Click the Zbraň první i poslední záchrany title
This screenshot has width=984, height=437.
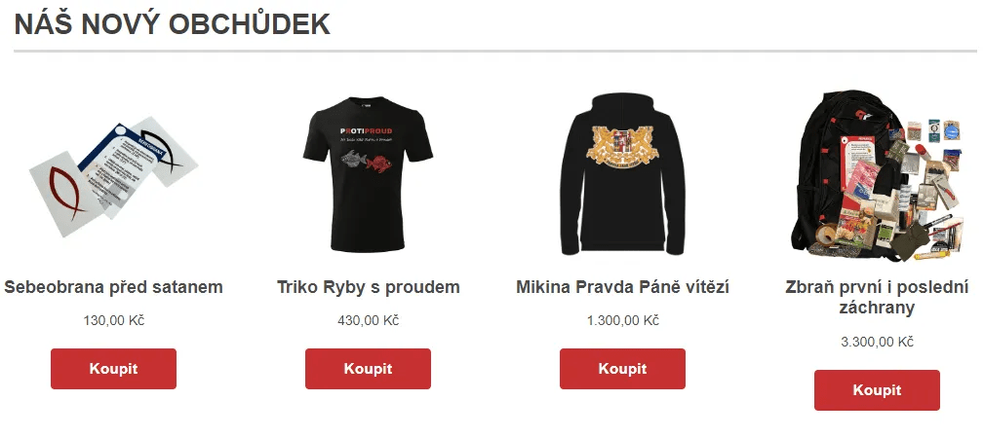pyautogui.click(x=878, y=298)
